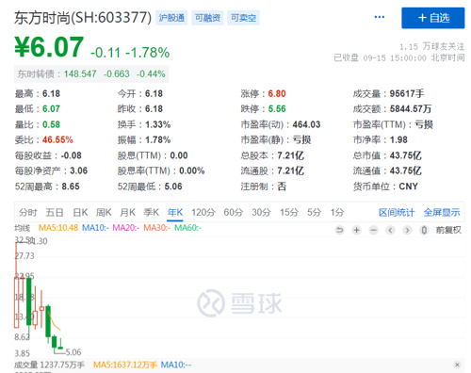Switch to 60分 interval tab

234,213
